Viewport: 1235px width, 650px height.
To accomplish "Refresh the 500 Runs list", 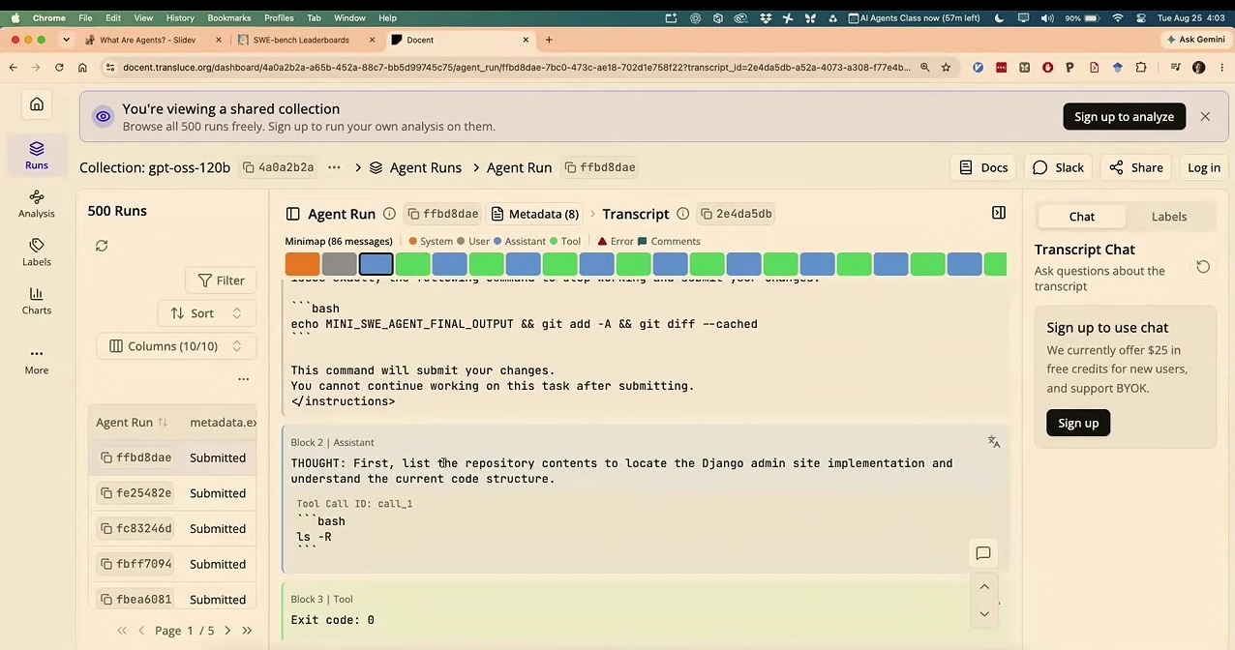I will point(102,246).
